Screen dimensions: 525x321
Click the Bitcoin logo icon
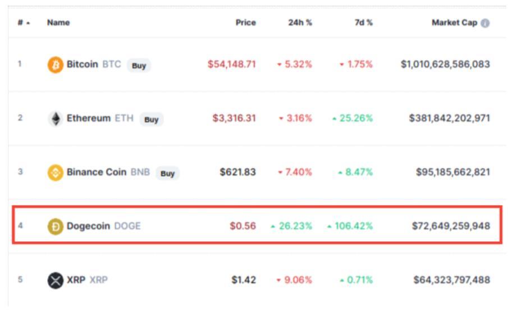55,65
